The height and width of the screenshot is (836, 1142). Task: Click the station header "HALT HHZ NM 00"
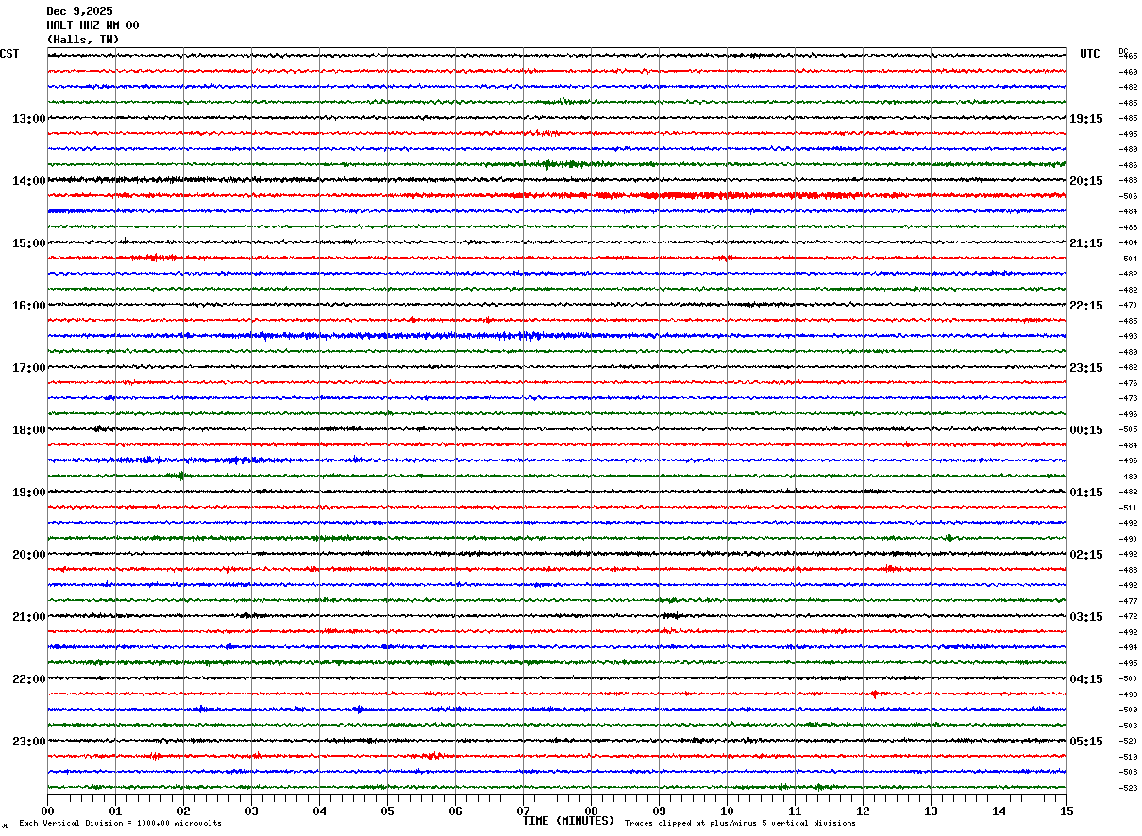tap(92, 25)
